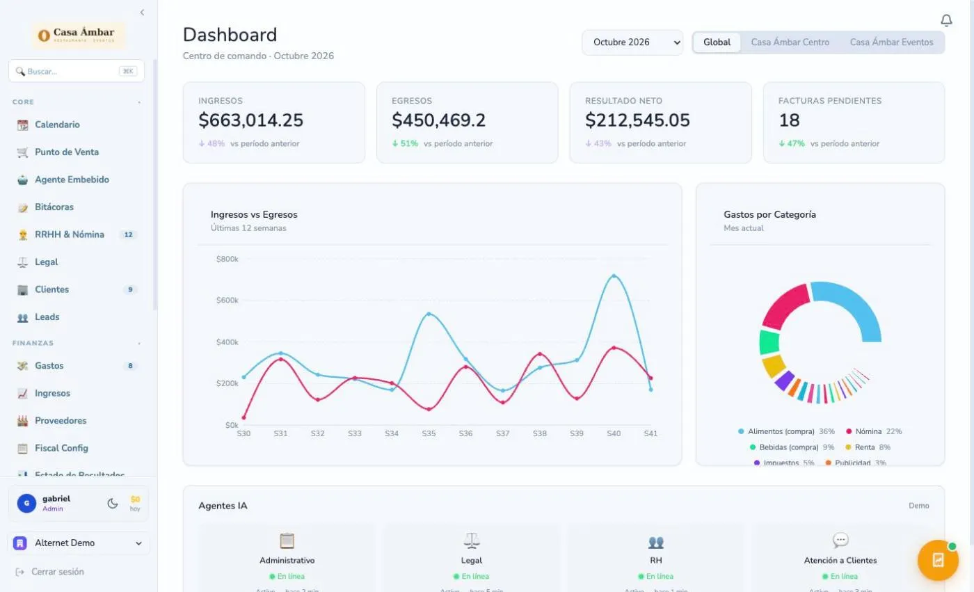The image size is (974, 592).
Task: Select the Bitácoras notepad icon
Action: (x=22, y=207)
